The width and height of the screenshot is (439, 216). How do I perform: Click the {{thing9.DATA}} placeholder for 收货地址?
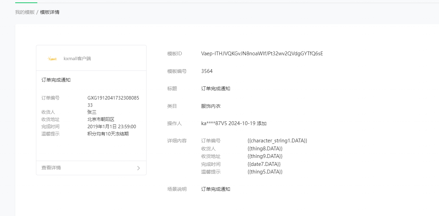265,156
